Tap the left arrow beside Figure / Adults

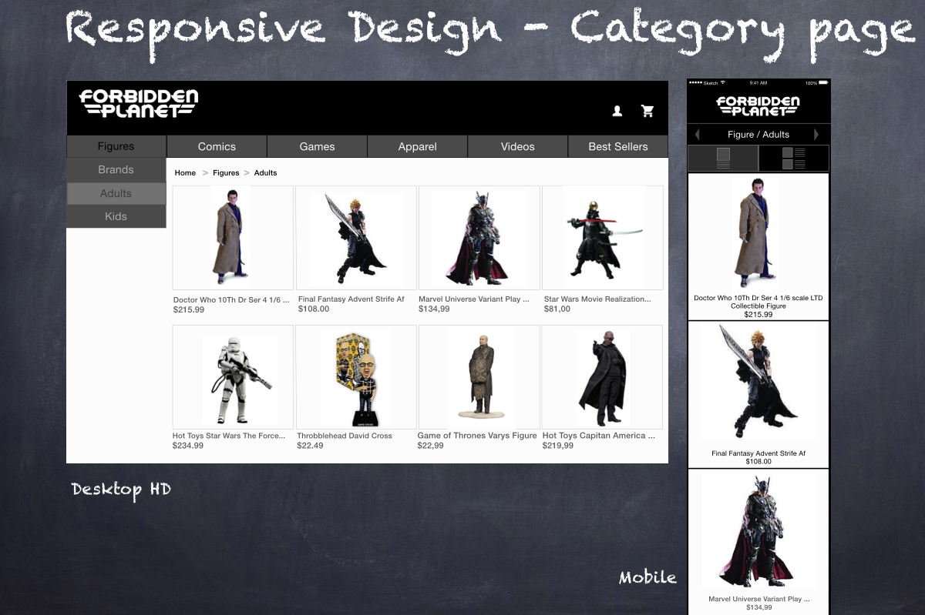(698, 134)
